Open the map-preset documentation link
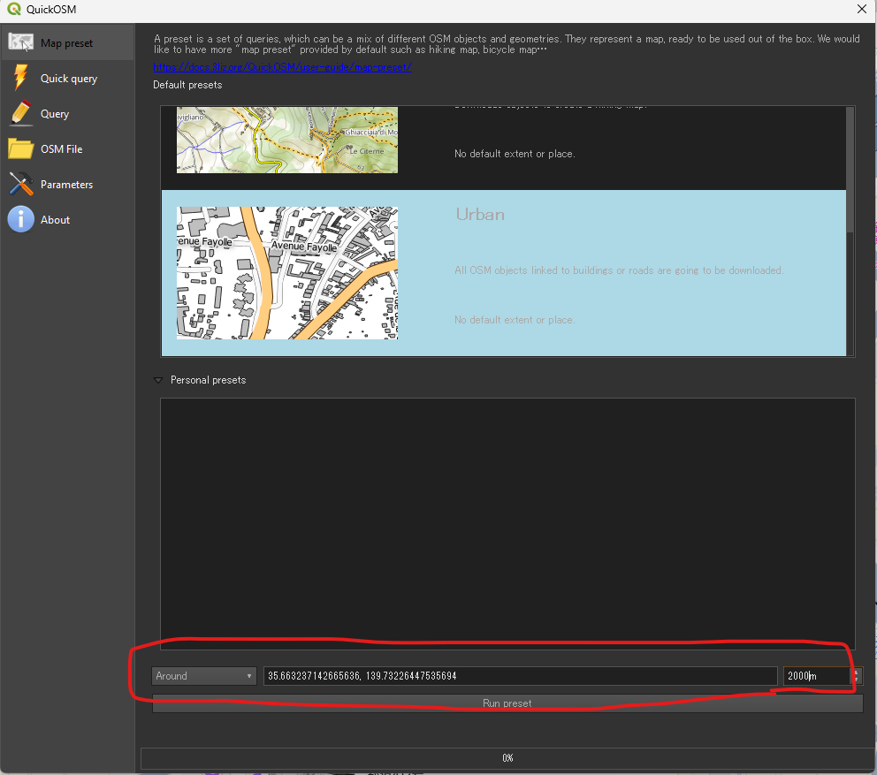 point(283,67)
